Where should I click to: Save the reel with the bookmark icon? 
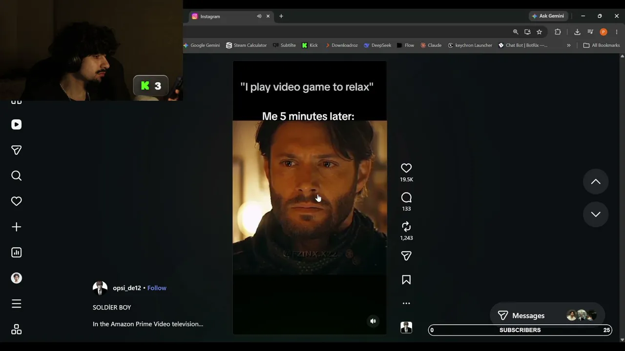[406, 280]
